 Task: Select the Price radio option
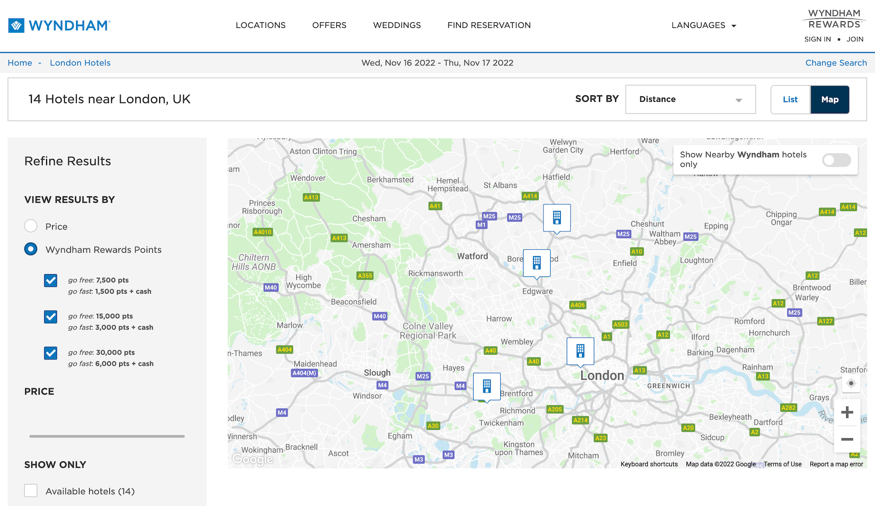click(31, 226)
